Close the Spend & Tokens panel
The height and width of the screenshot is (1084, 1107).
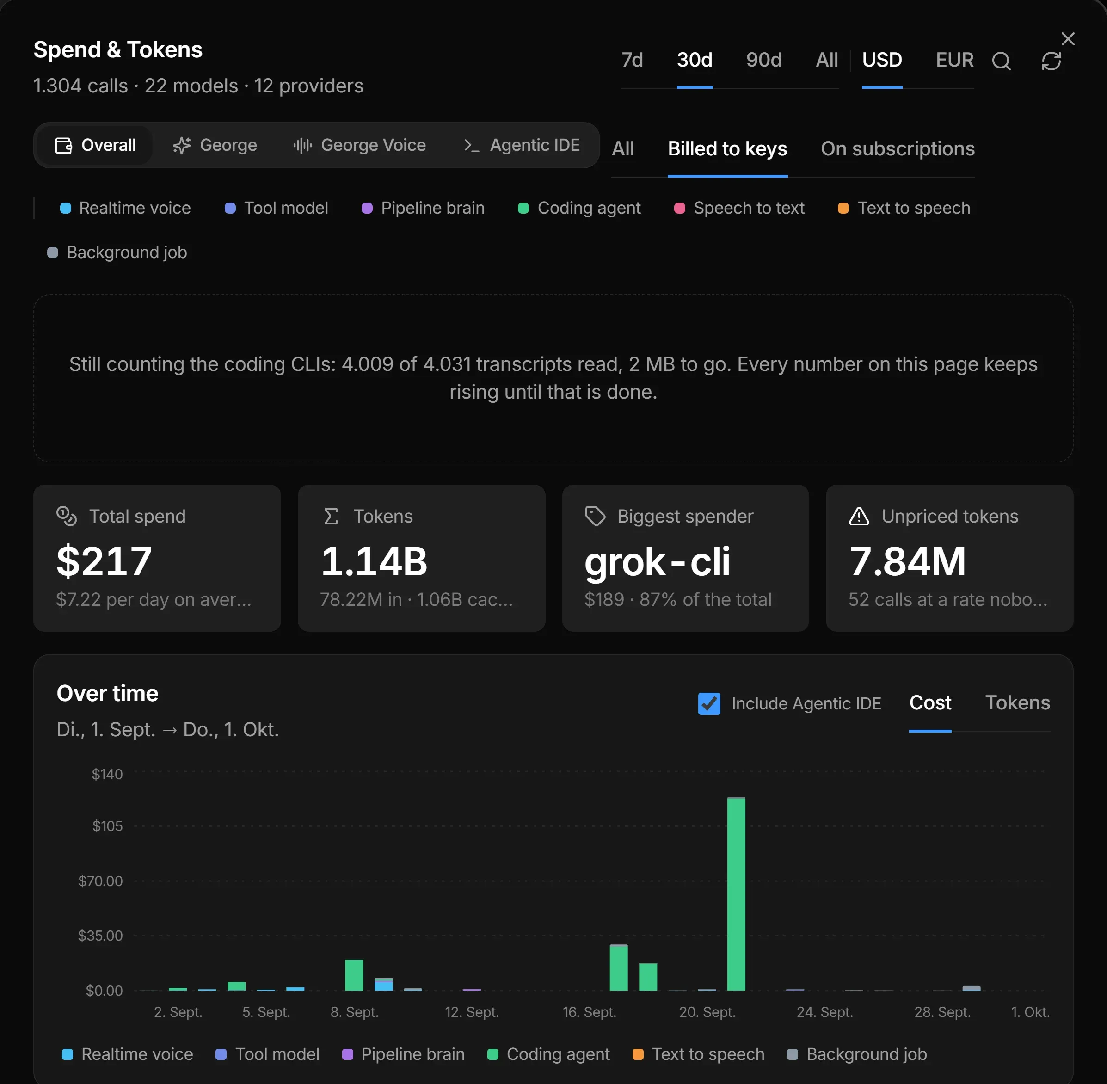click(1068, 39)
